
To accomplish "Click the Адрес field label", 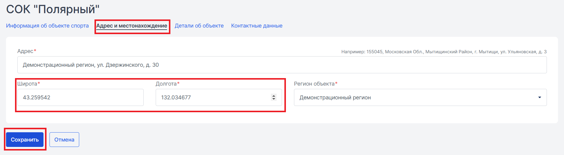I will point(25,51).
